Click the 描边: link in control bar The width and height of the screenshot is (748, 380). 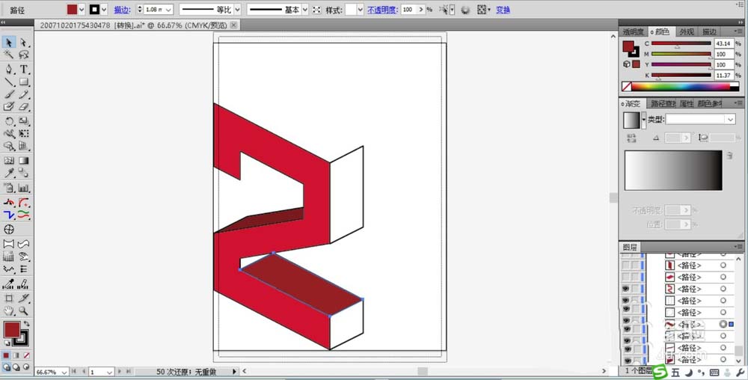(123, 10)
